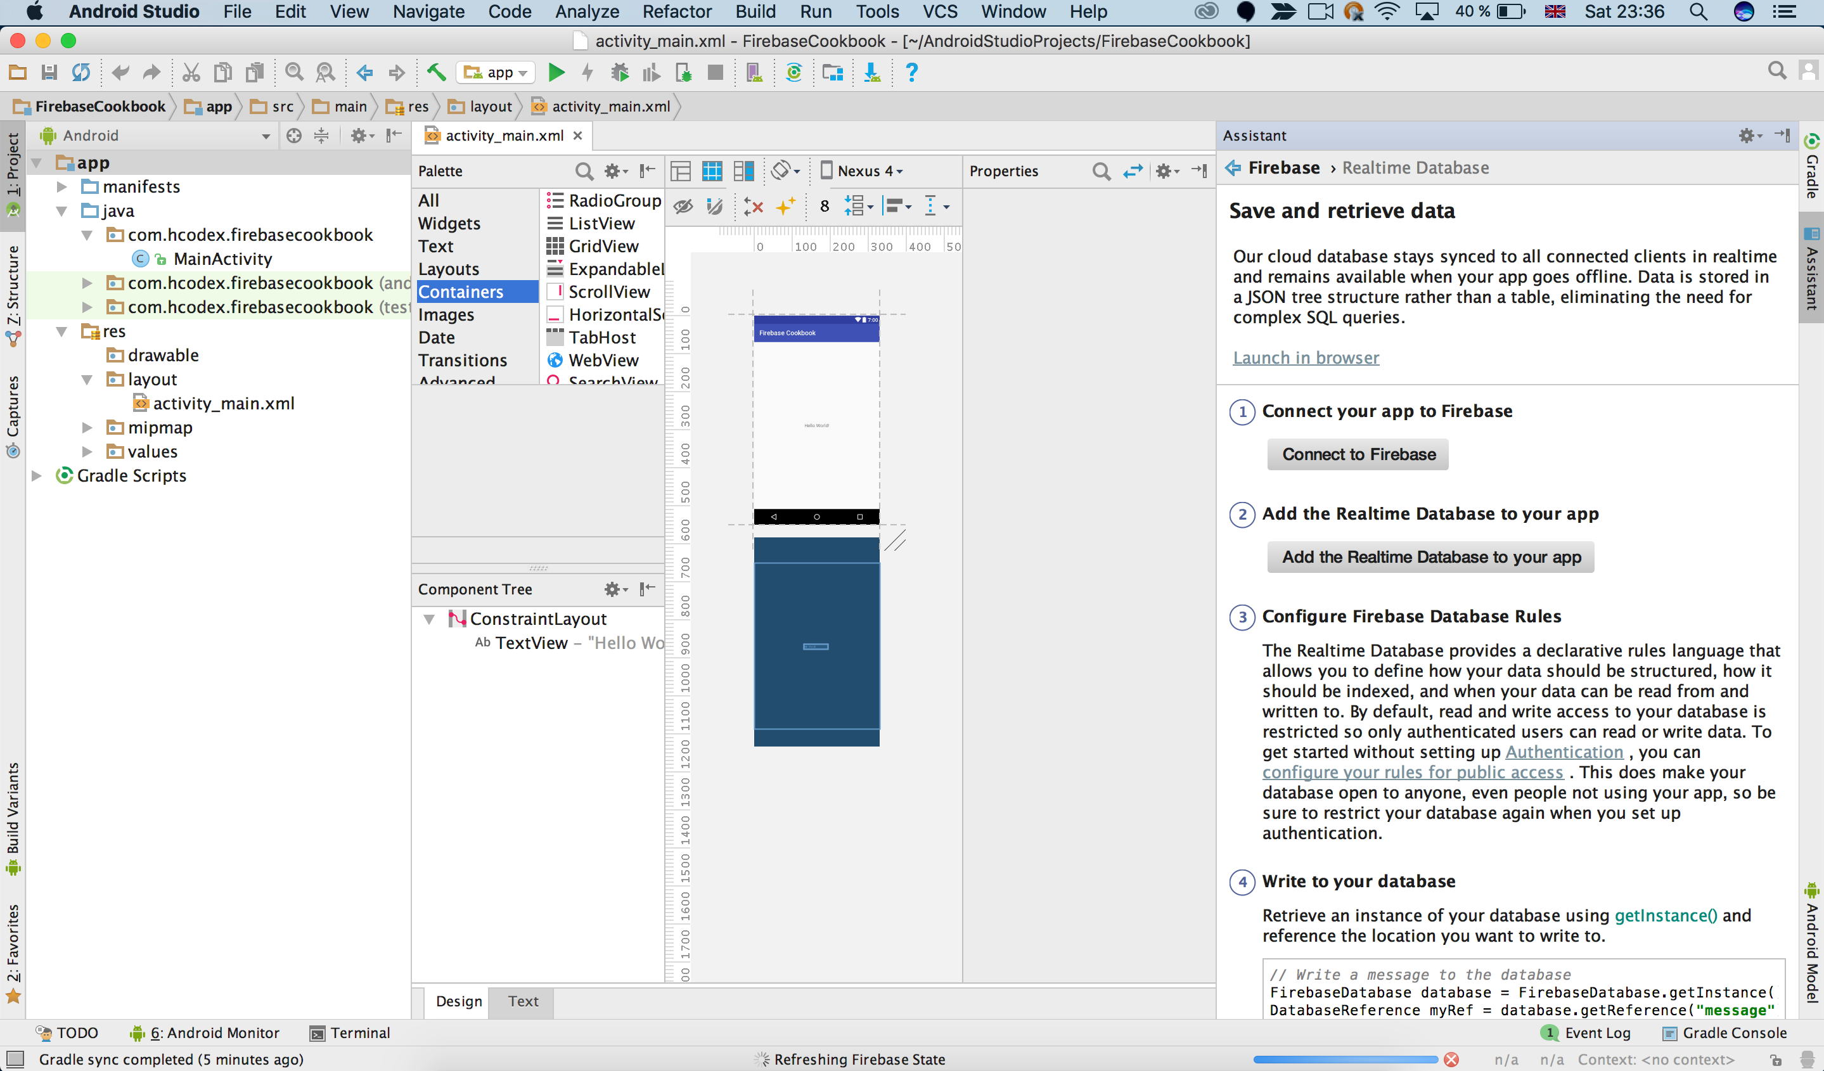Click the Firebase back arrow in Assistant
This screenshot has width=1824, height=1071.
(1233, 168)
